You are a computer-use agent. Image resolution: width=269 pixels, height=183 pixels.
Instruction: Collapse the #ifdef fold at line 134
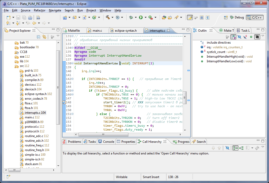(x=72, y=48)
